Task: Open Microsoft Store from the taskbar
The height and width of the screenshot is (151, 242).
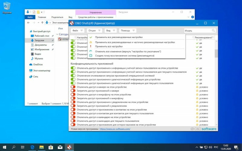Action: pos(51,147)
